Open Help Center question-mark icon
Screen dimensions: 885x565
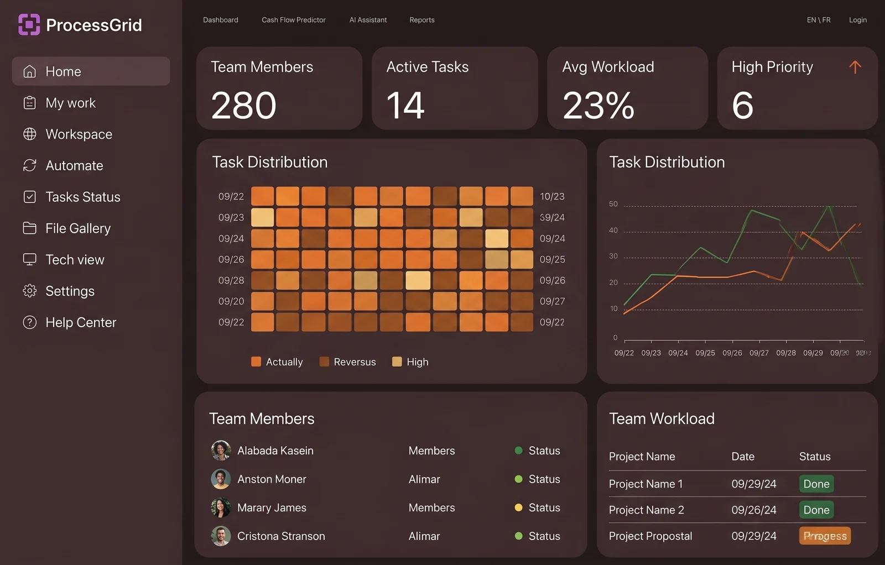[x=30, y=322]
